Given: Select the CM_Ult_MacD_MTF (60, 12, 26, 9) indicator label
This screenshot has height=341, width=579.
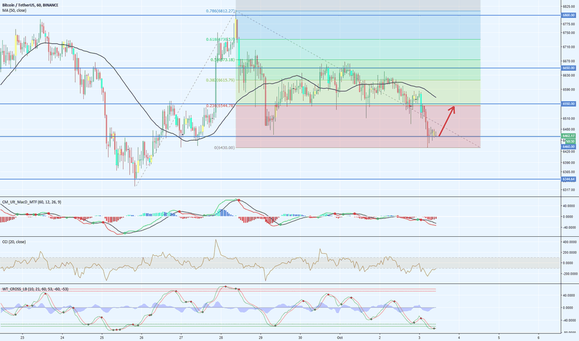Looking at the screenshot, I should (x=32, y=202).
